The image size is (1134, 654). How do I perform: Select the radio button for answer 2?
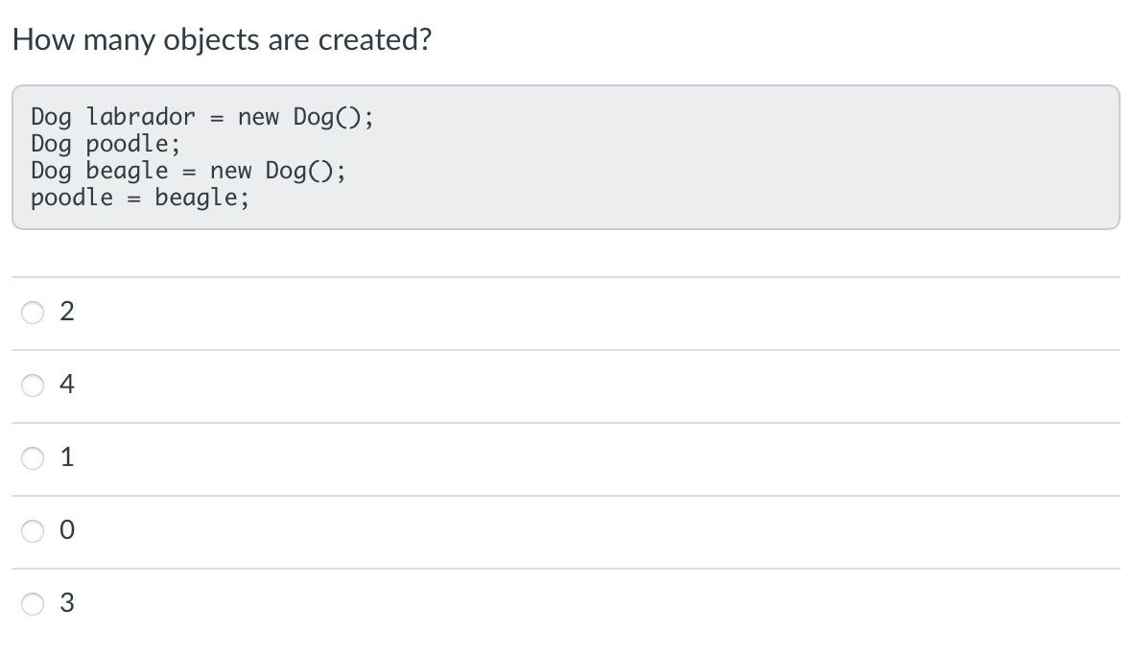tap(32, 311)
